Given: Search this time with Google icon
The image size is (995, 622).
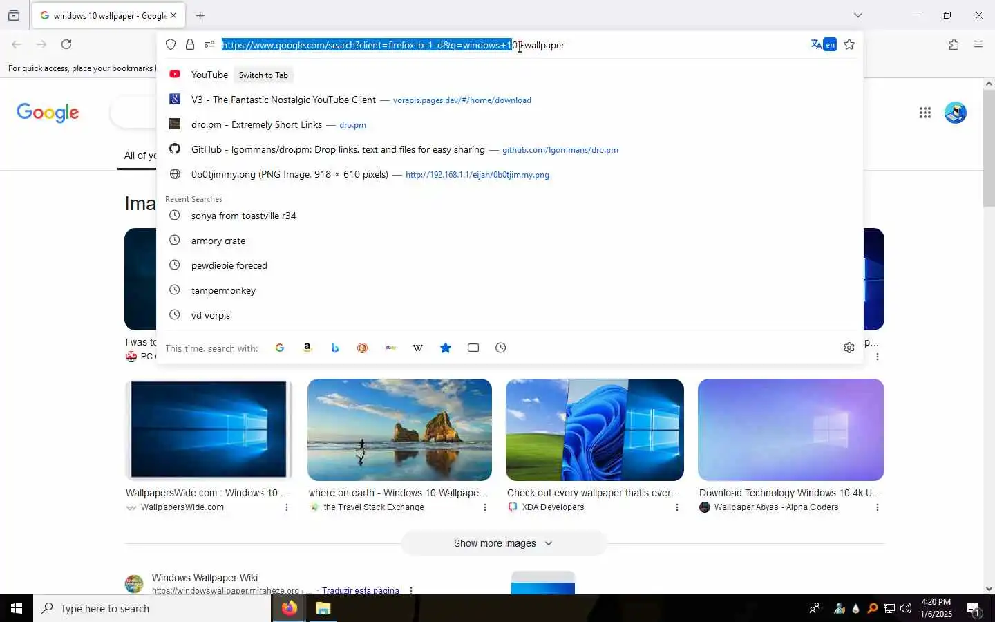Looking at the screenshot, I should coord(280,348).
